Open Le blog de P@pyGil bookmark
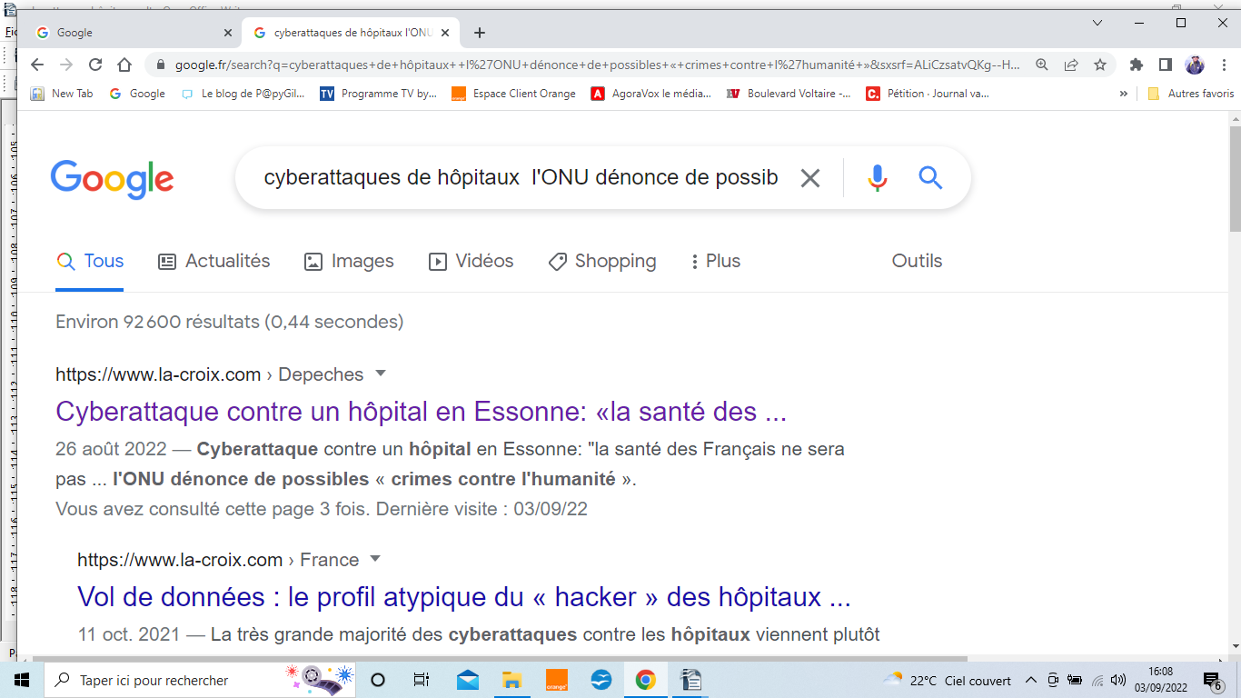 pos(243,94)
